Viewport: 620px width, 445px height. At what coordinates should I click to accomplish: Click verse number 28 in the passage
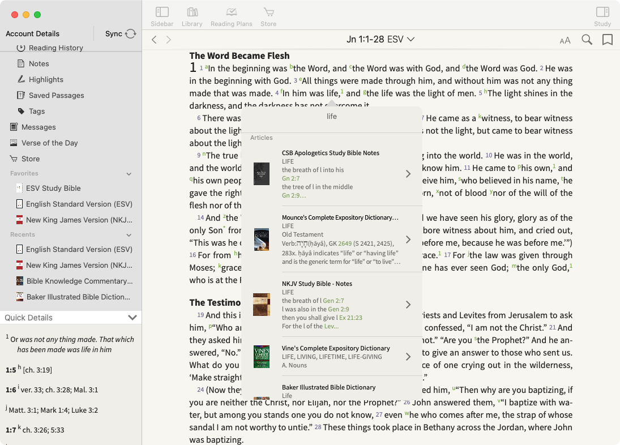[318, 427]
